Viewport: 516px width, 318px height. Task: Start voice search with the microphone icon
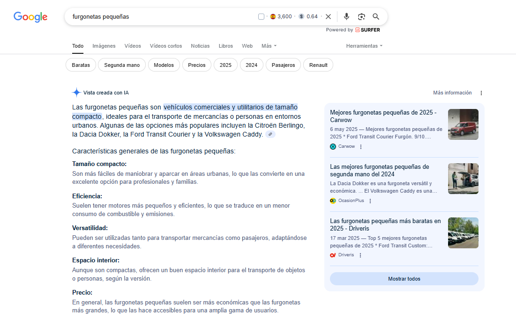[x=346, y=16]
